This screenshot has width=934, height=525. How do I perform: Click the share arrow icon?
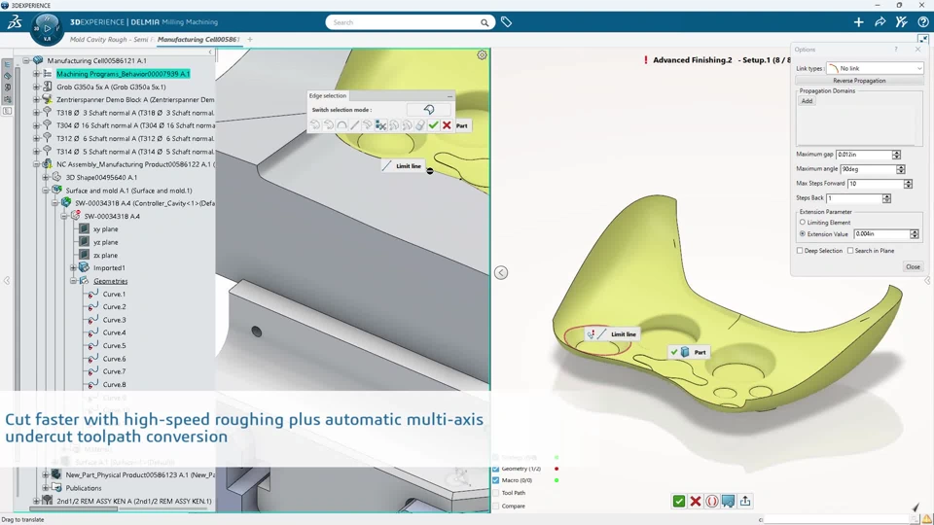click(x=880, y=22)
